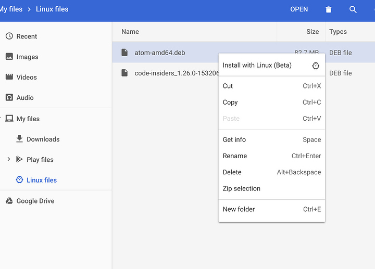Click the penguin icon beside Linux files
The height and width of the screenshot is (269, 375).
pos(19,180)
